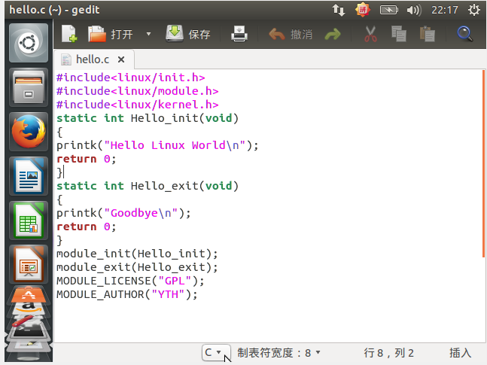Expand the recent files arrow beside 打开

[148, 34]
